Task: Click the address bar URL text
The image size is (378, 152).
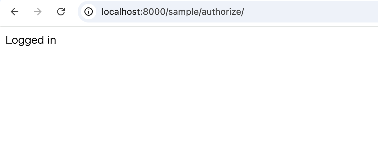Action: [x=173, y=12]
